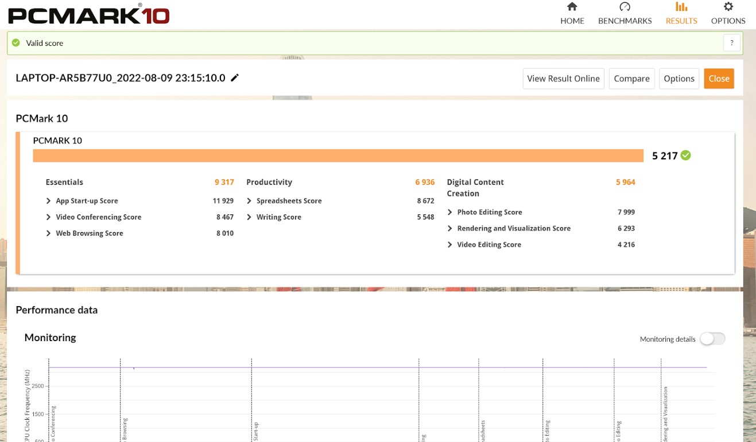Close the result with orange Close button
This screenshot has width=756, height=442.
(719, 79)
